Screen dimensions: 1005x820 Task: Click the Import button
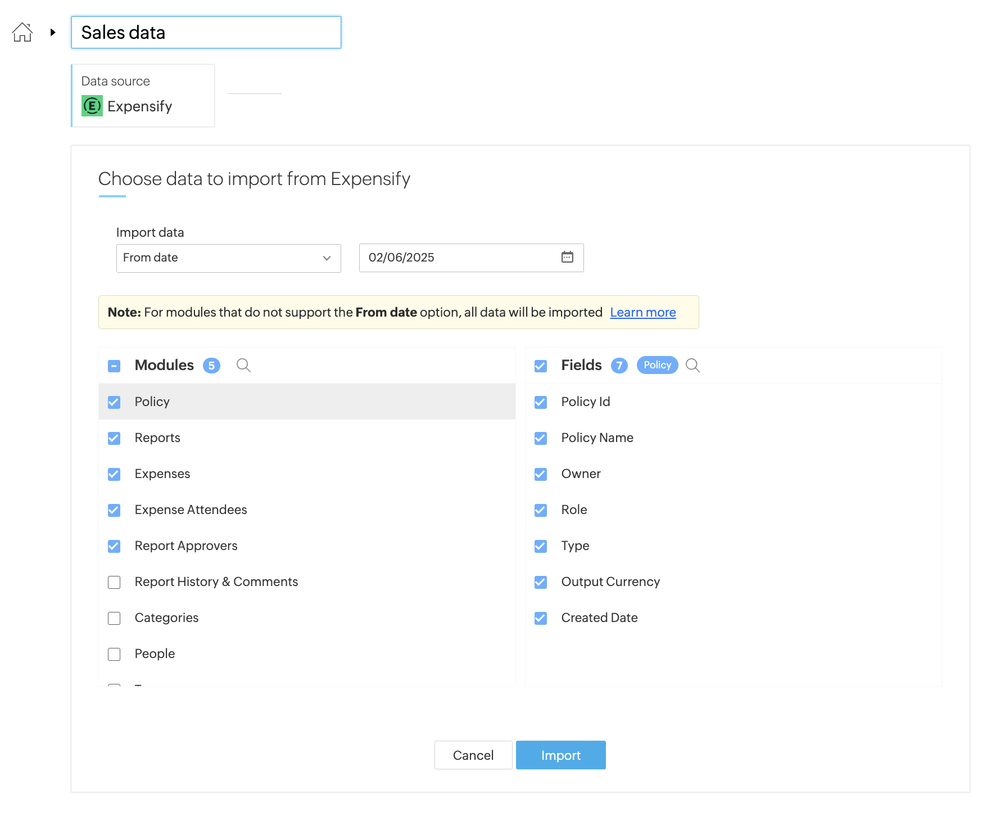[x=560, y=755]
